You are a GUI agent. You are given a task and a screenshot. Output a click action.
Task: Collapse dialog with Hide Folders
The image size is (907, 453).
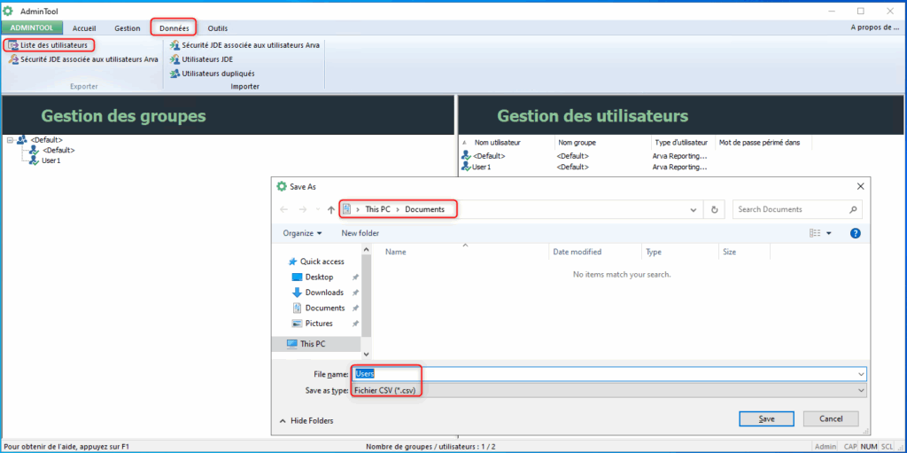pyautogui.click(x=307, y=420)
